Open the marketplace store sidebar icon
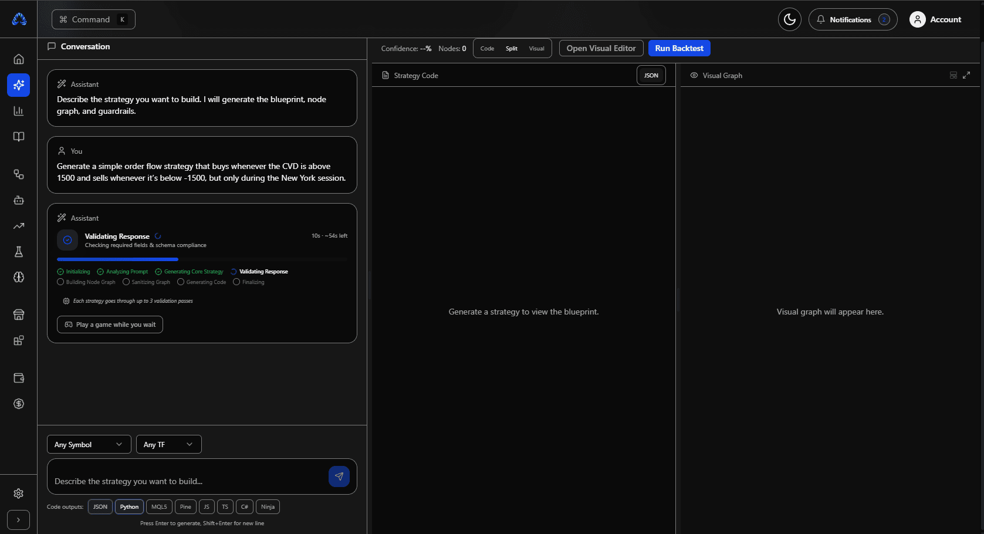984x534 pixels. click(19, 315)
